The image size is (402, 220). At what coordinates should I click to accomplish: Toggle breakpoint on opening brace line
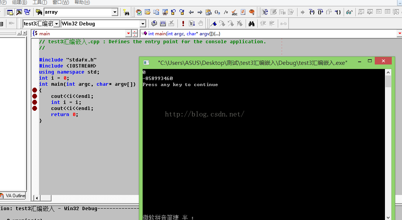click(34, 90)
